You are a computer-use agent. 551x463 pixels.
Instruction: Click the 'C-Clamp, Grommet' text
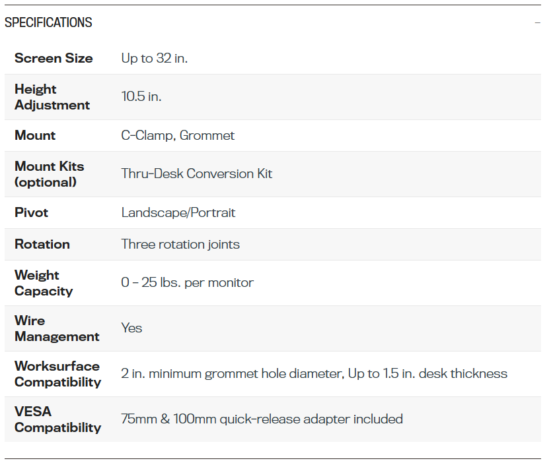point(178,135)
